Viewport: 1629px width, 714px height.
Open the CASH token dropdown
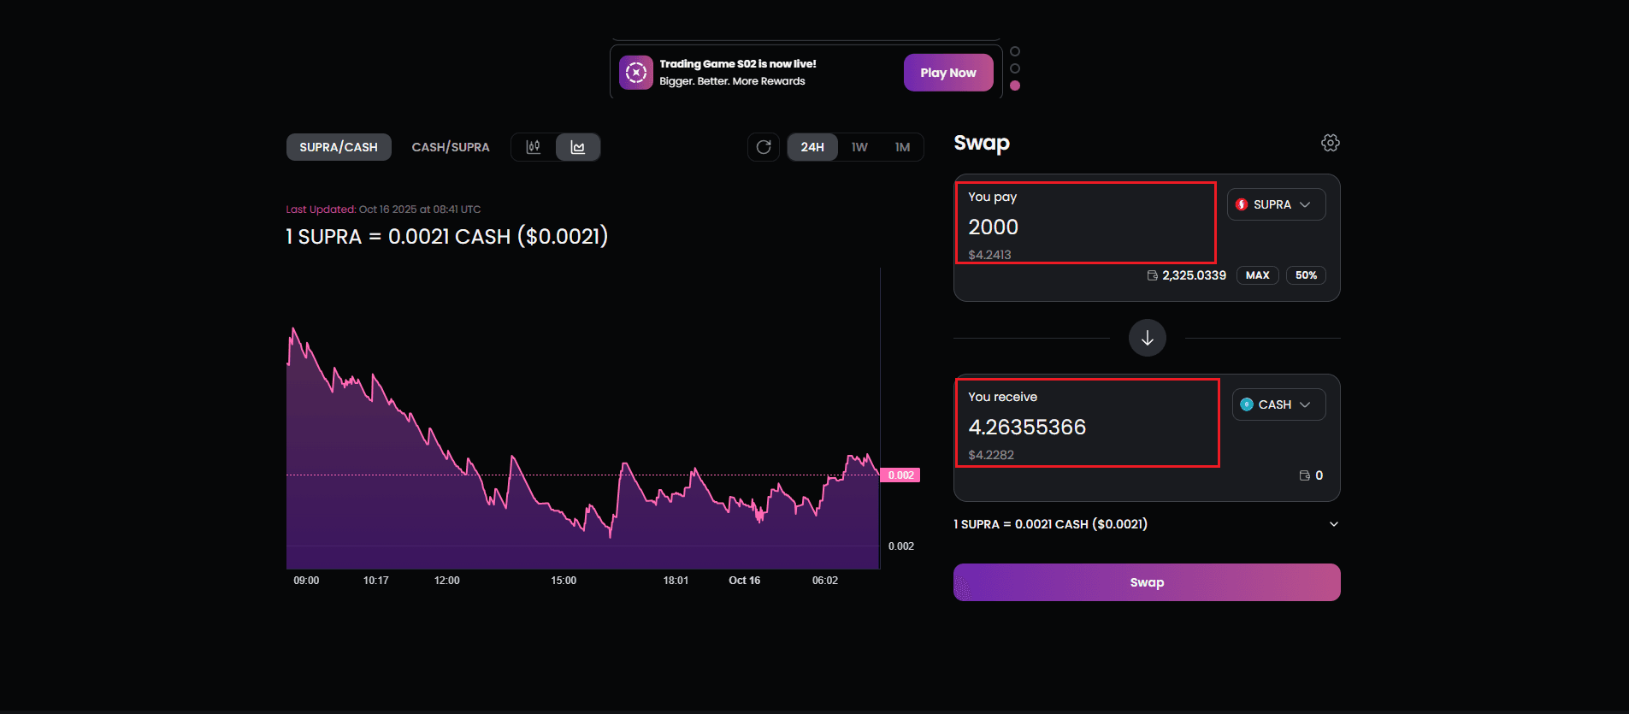(1278, 404)
